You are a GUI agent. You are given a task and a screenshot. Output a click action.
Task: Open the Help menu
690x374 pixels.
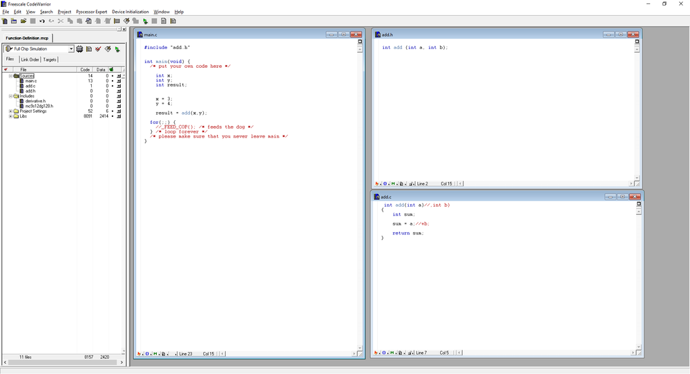click(x=179, y=12)
